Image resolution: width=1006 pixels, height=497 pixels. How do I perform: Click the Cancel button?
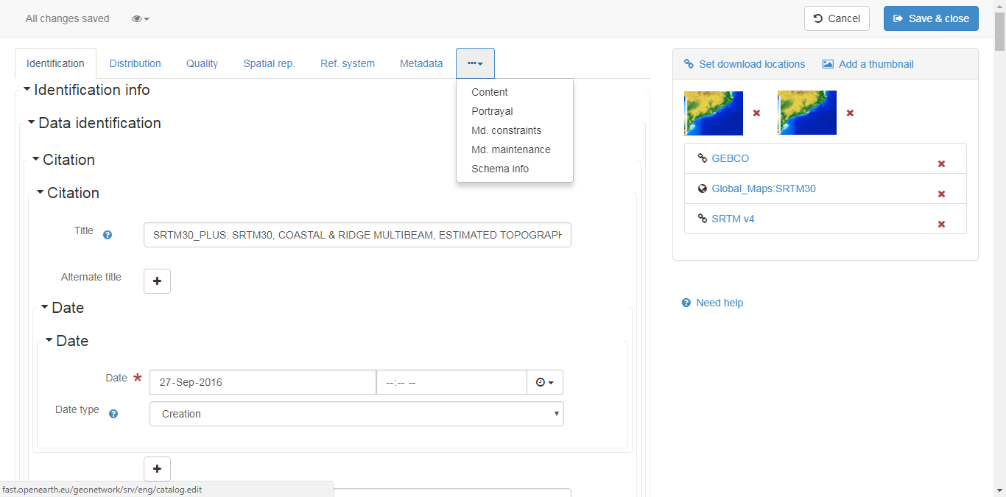(x=837, y=18)
